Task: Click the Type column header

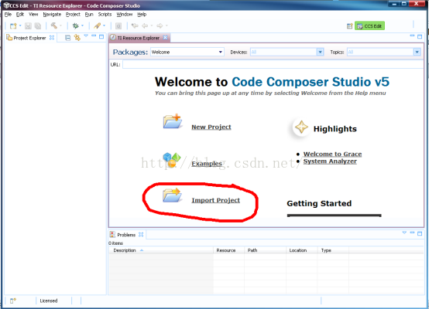Action: 333,250
